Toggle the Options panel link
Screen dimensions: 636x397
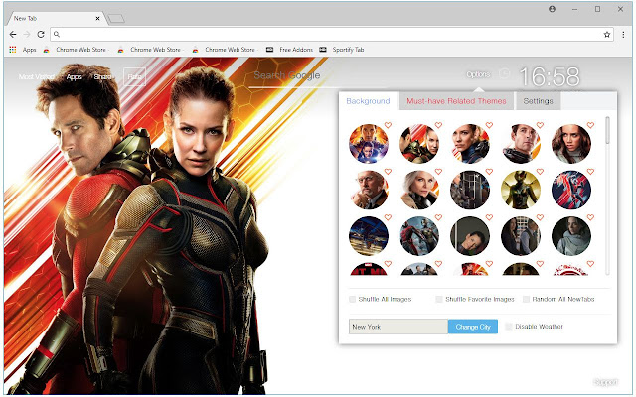(478, 74)
